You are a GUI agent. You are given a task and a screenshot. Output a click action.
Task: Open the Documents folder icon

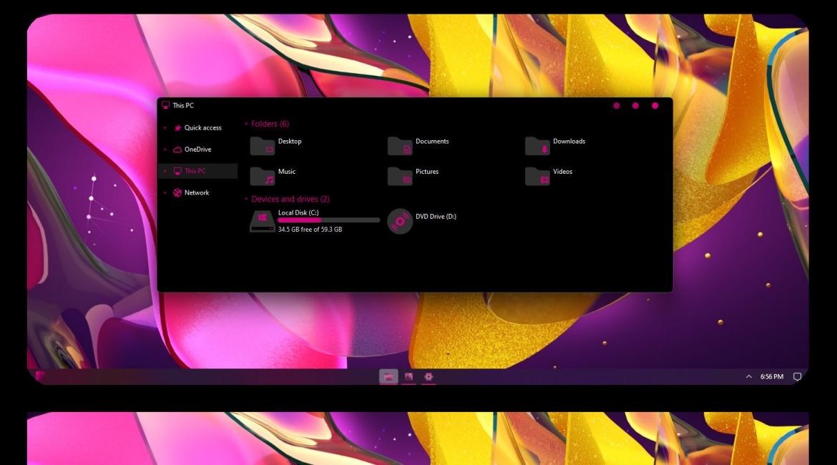pos(400,146)
